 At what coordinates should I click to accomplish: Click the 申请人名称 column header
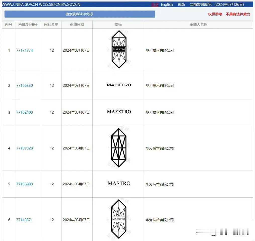199,25
